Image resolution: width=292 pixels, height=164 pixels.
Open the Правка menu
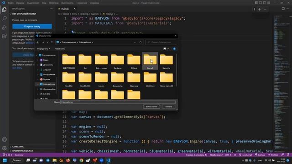pyautogui.click(x=20, y=3)
